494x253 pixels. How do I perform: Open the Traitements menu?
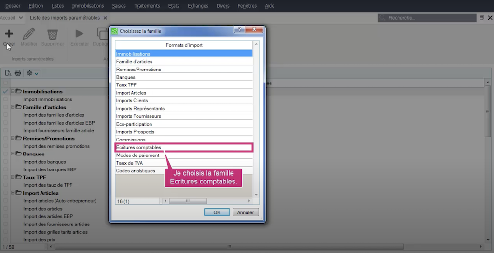(x=147, y=6)
